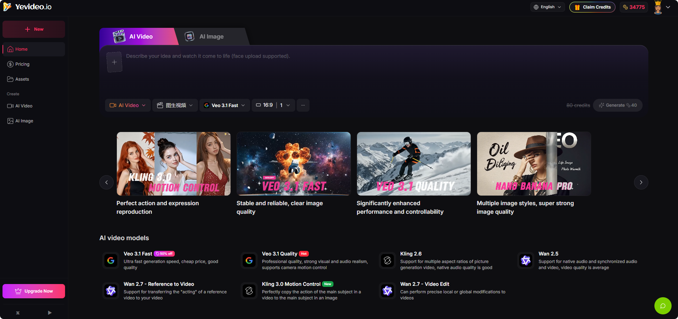Screen dimensions: 678x319
Task: Click the Upgrade Now button
Action: 34,291
